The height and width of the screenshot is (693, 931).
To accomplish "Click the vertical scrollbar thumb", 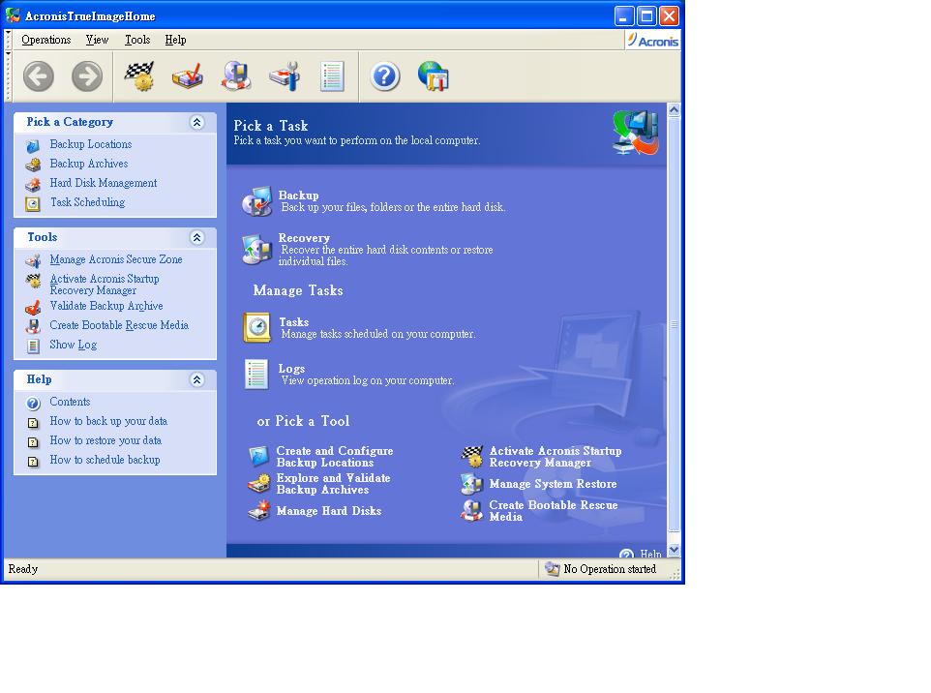I will point(674,324).
